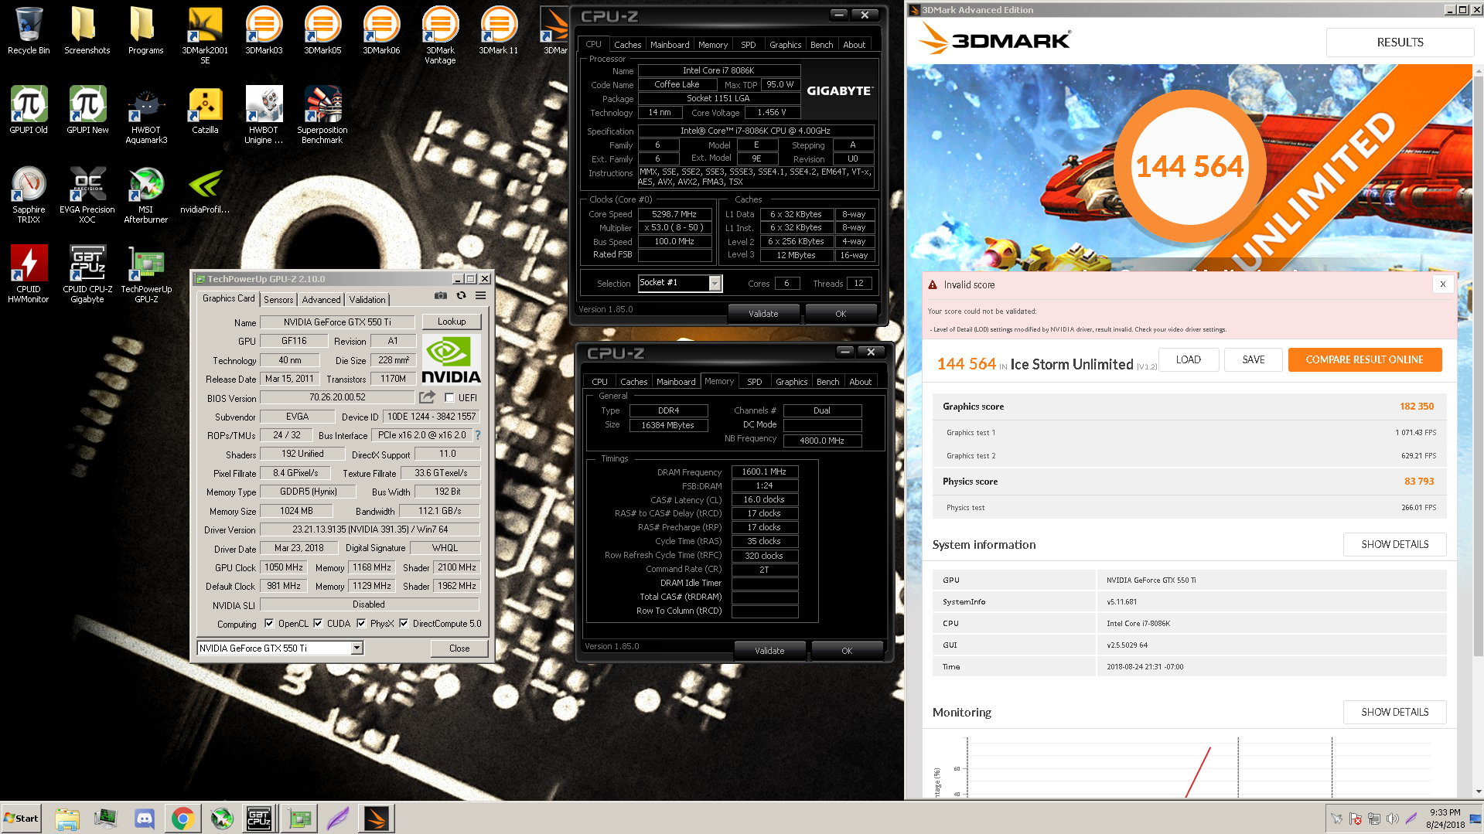This screenshot has width=1484, height=834.
Task: Switch to GPU-Z Advanced tab
Action: (x=321, y=300)
